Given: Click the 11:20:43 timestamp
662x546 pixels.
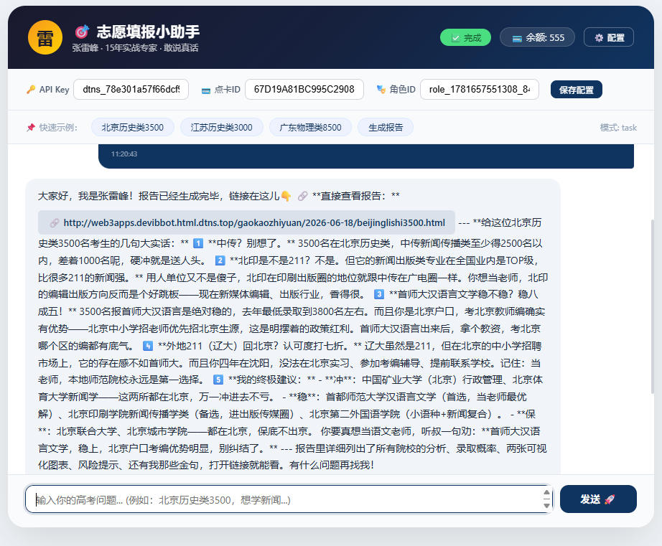Looking at the screenshot, I should [123, 154].
